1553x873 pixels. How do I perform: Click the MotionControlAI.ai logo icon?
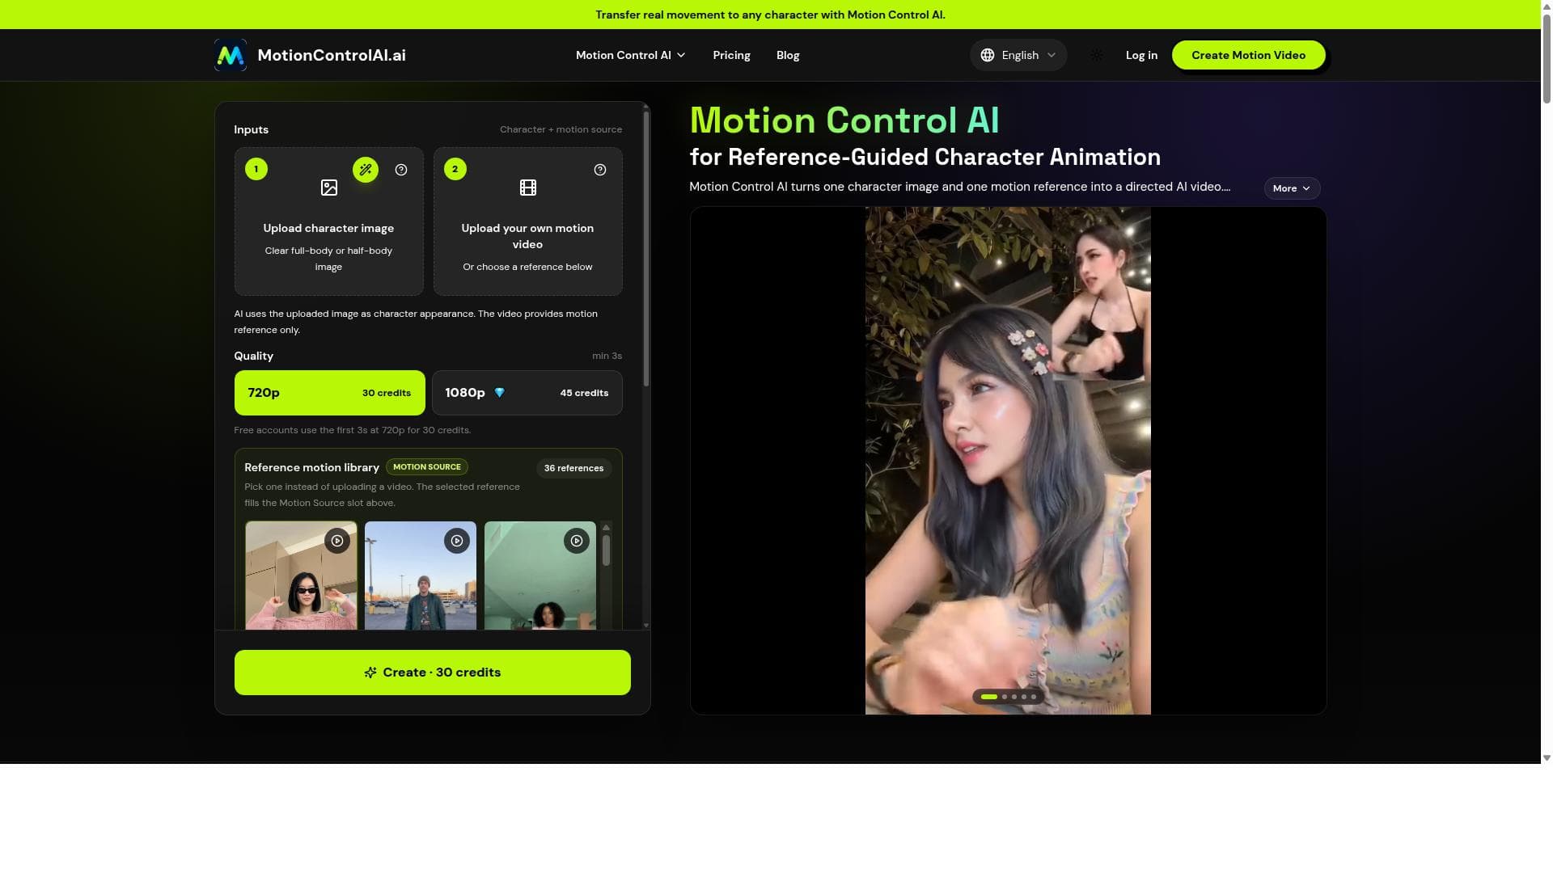[231, 55]
